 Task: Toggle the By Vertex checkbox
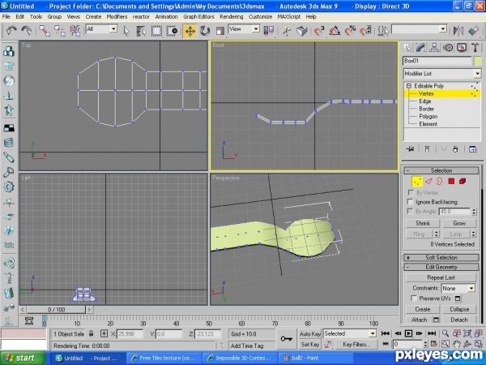[x=411, y=193]
